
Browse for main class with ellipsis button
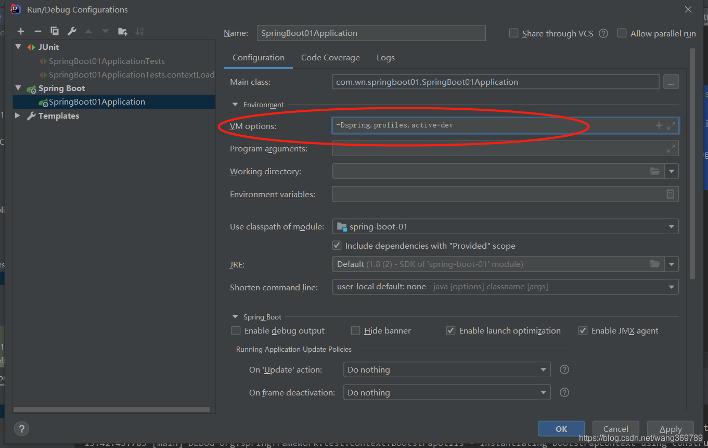coord(671,82)
